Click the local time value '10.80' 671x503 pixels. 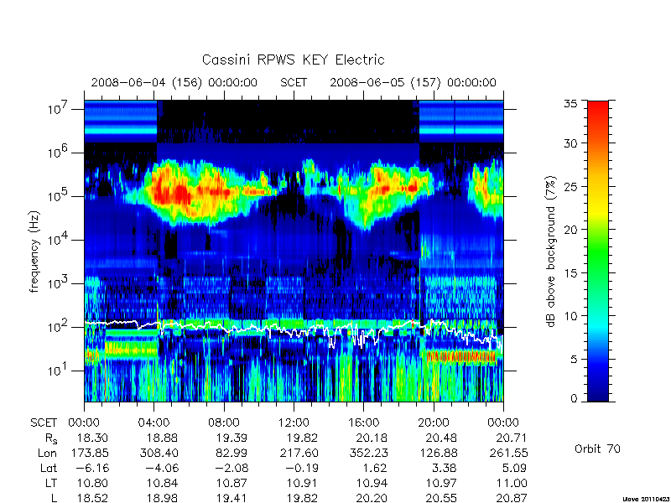point(92,484)
